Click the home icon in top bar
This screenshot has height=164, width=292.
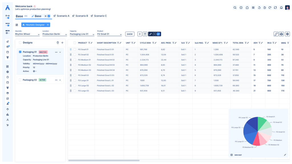point(247,8)
